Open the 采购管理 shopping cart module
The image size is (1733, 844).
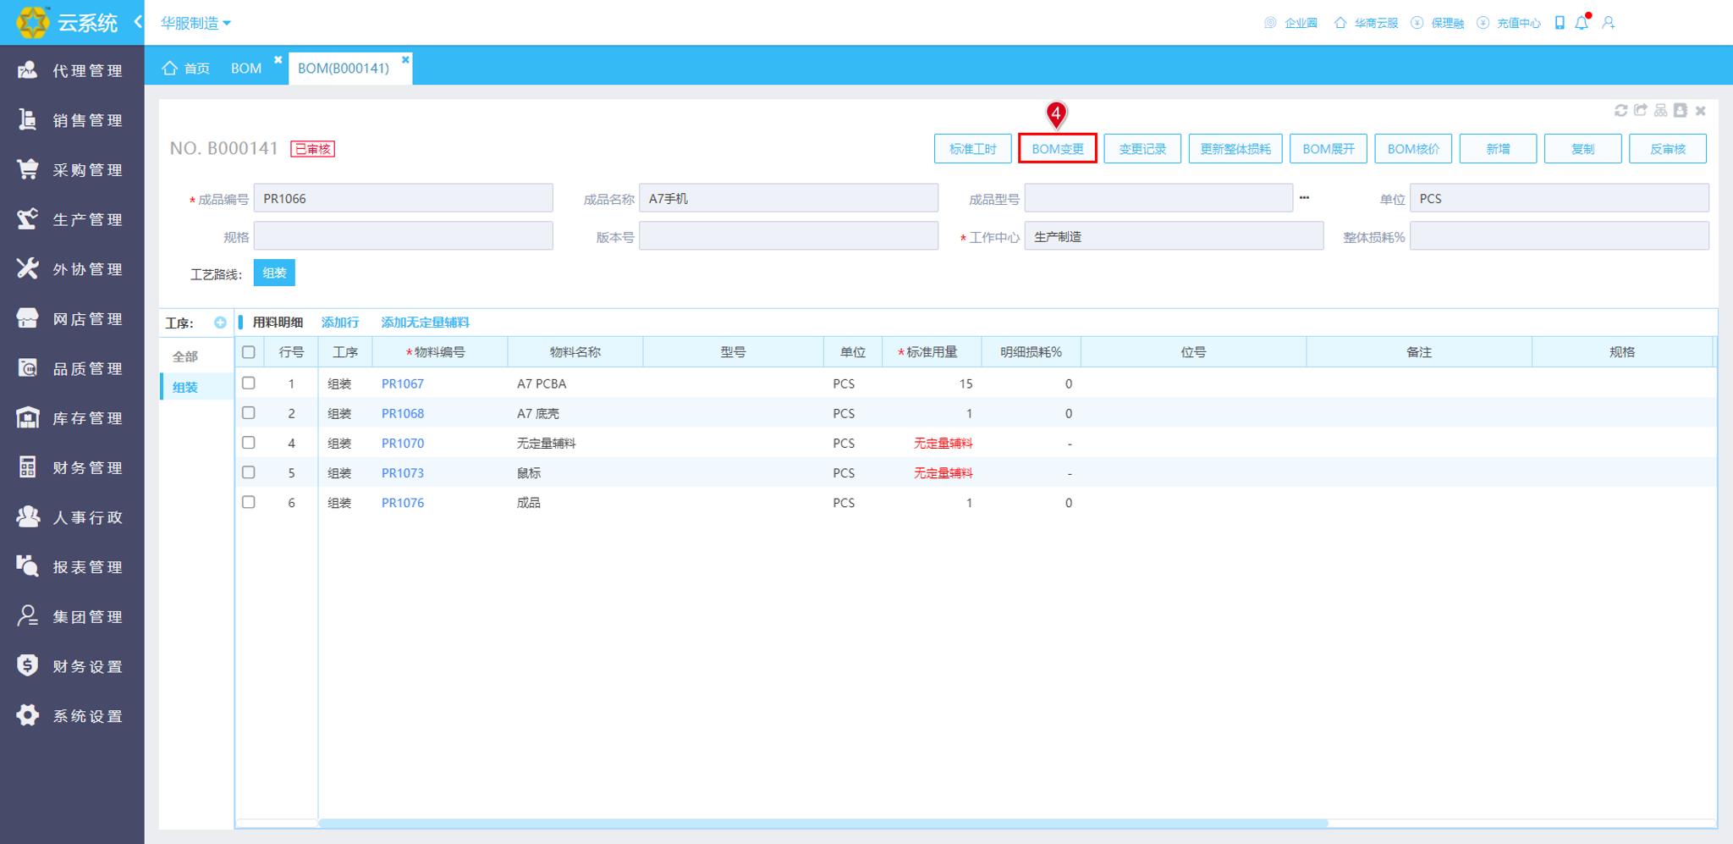pos(72,169)
